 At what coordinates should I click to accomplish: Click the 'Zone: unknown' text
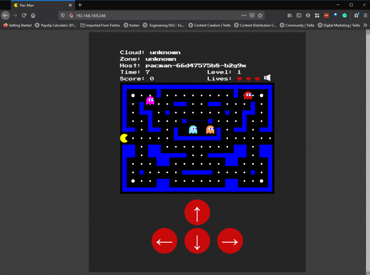148,59
